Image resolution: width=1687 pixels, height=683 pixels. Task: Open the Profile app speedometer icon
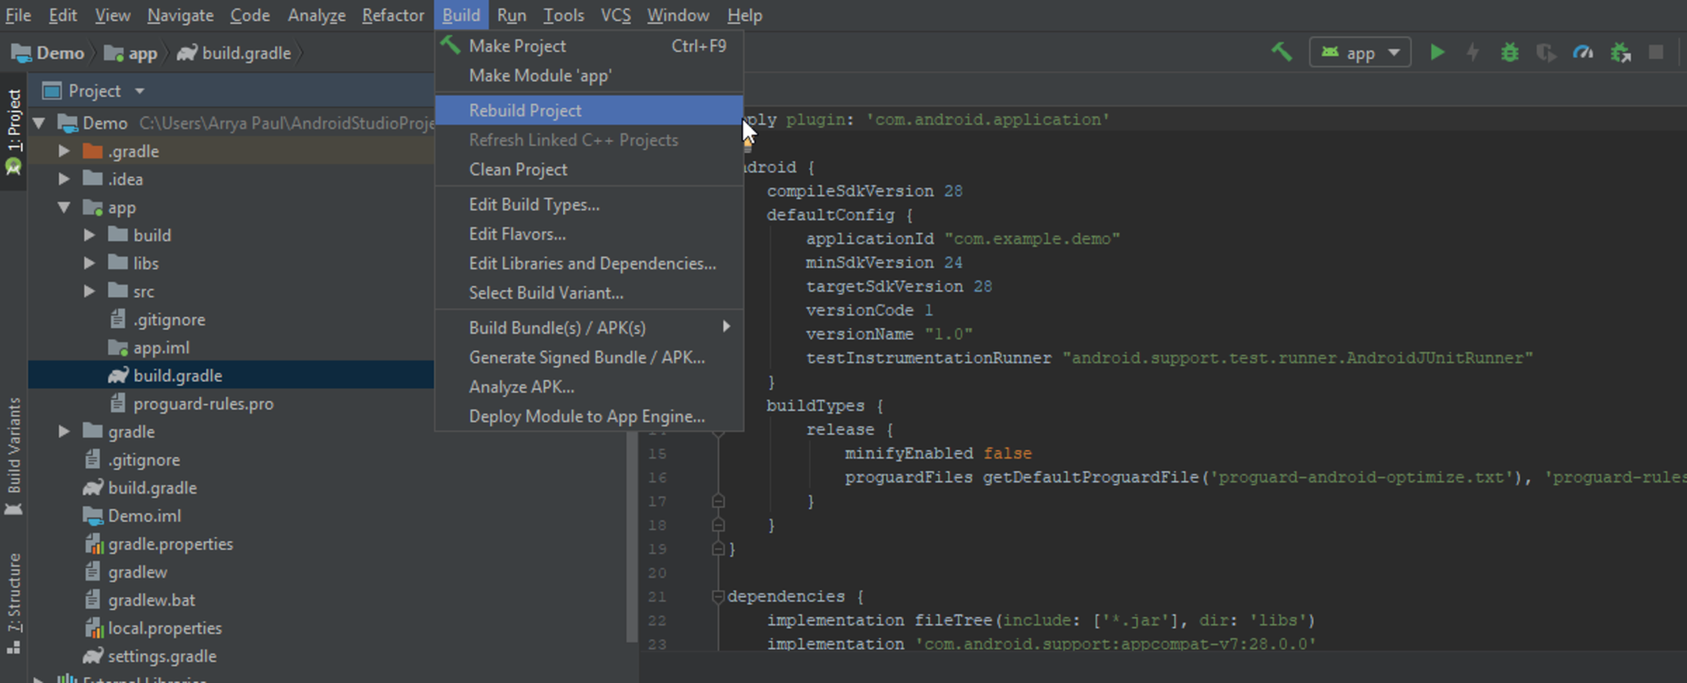[1582, 53]
